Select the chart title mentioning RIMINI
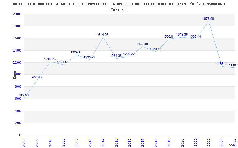The image size is (238, 148). (119, 4)
